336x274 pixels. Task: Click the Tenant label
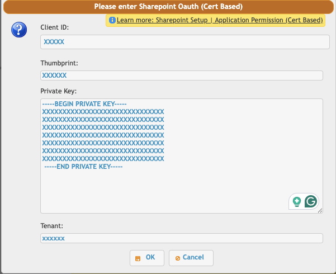coord(52,226)
